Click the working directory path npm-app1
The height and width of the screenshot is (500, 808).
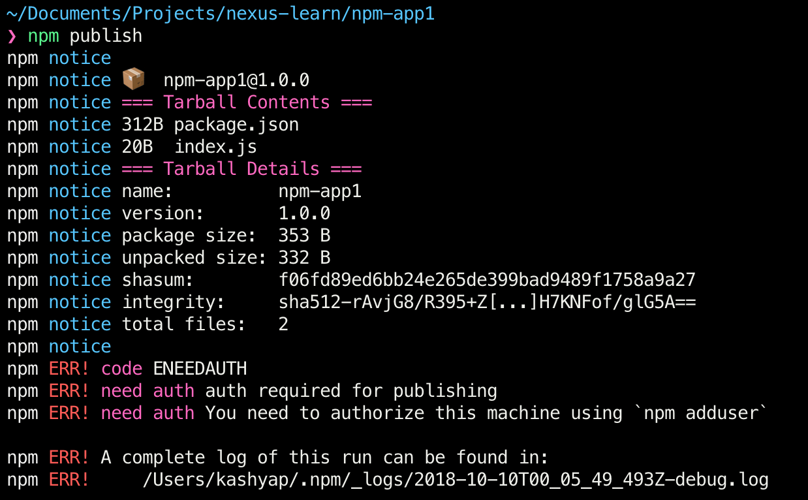[x=221, y=13]
